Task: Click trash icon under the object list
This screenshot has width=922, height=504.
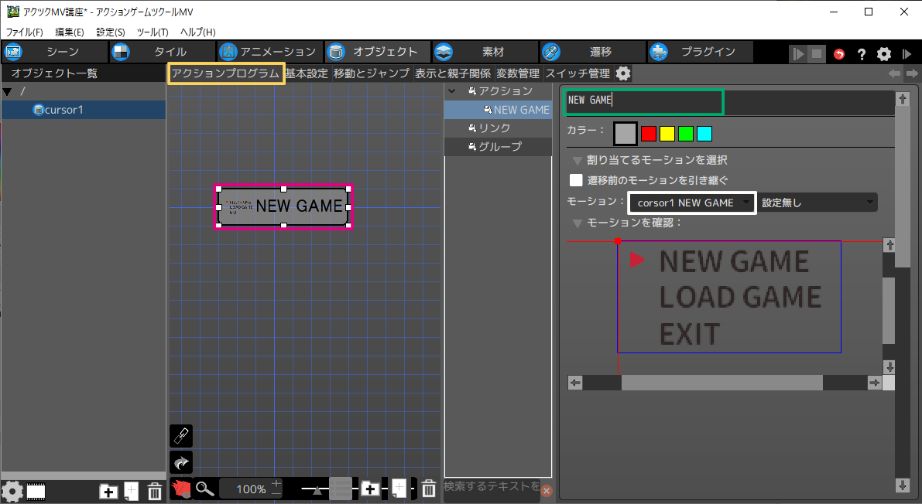Action: click(x=155, y=491)
